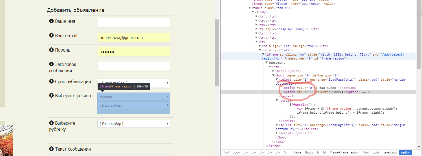
Task: Click info icon next to Пароль
Action: 51,50
